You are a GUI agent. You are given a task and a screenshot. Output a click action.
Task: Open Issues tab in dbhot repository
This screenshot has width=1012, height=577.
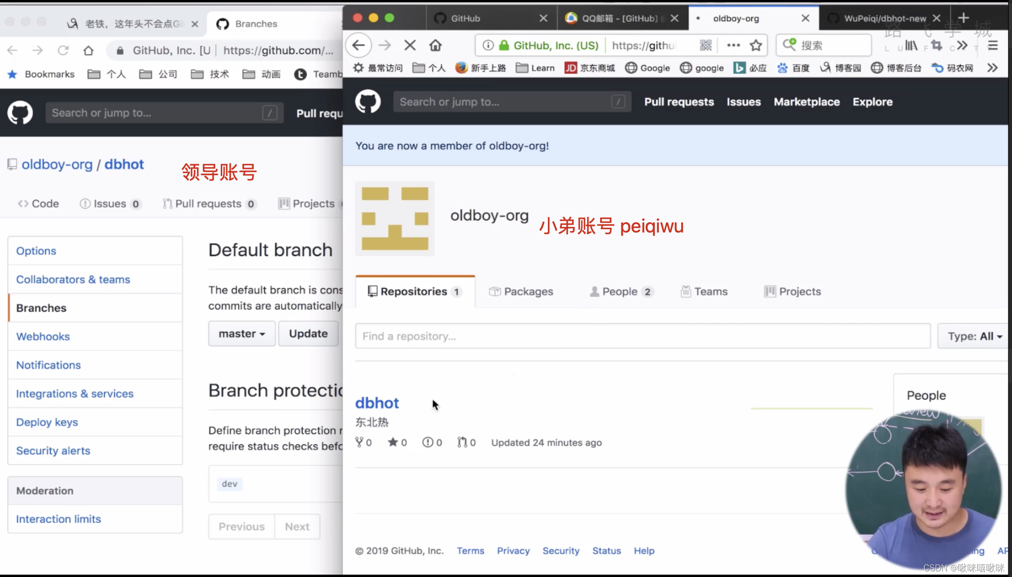110,204
